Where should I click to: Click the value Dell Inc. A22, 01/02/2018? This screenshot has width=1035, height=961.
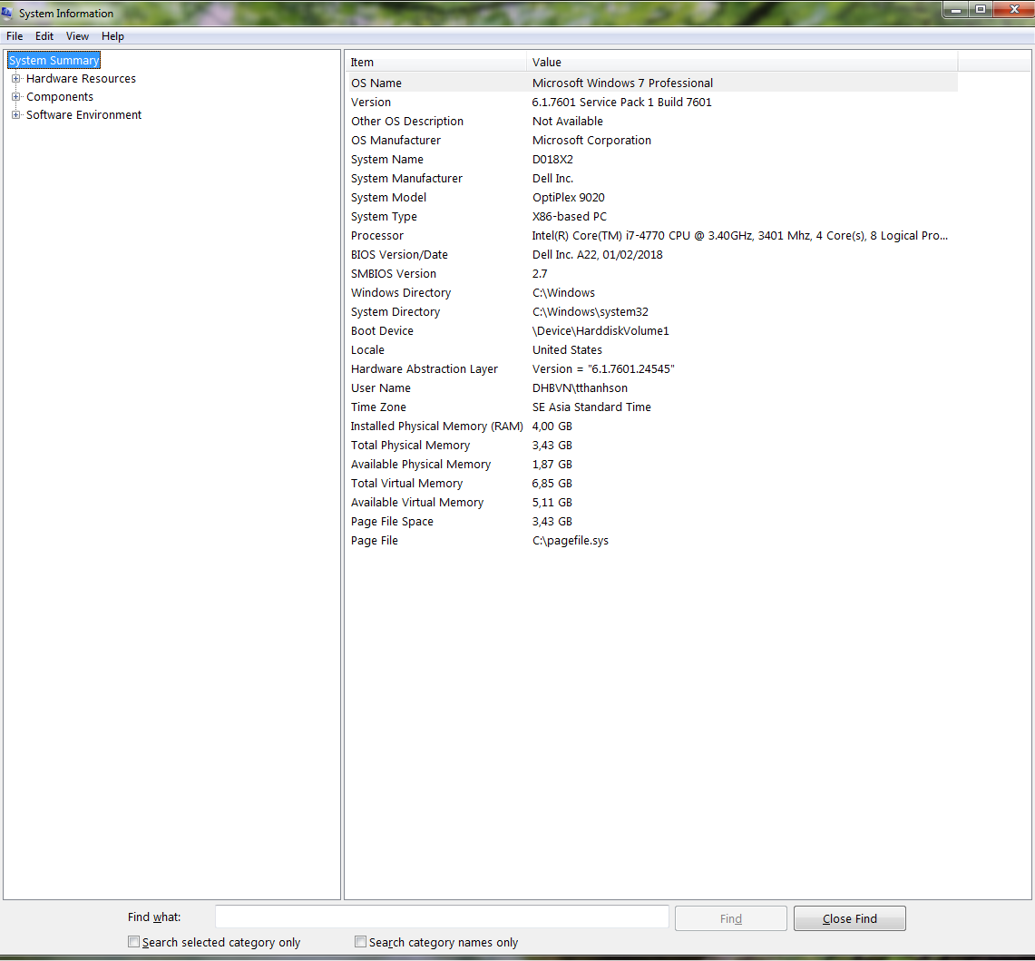(x=598, y=255)
